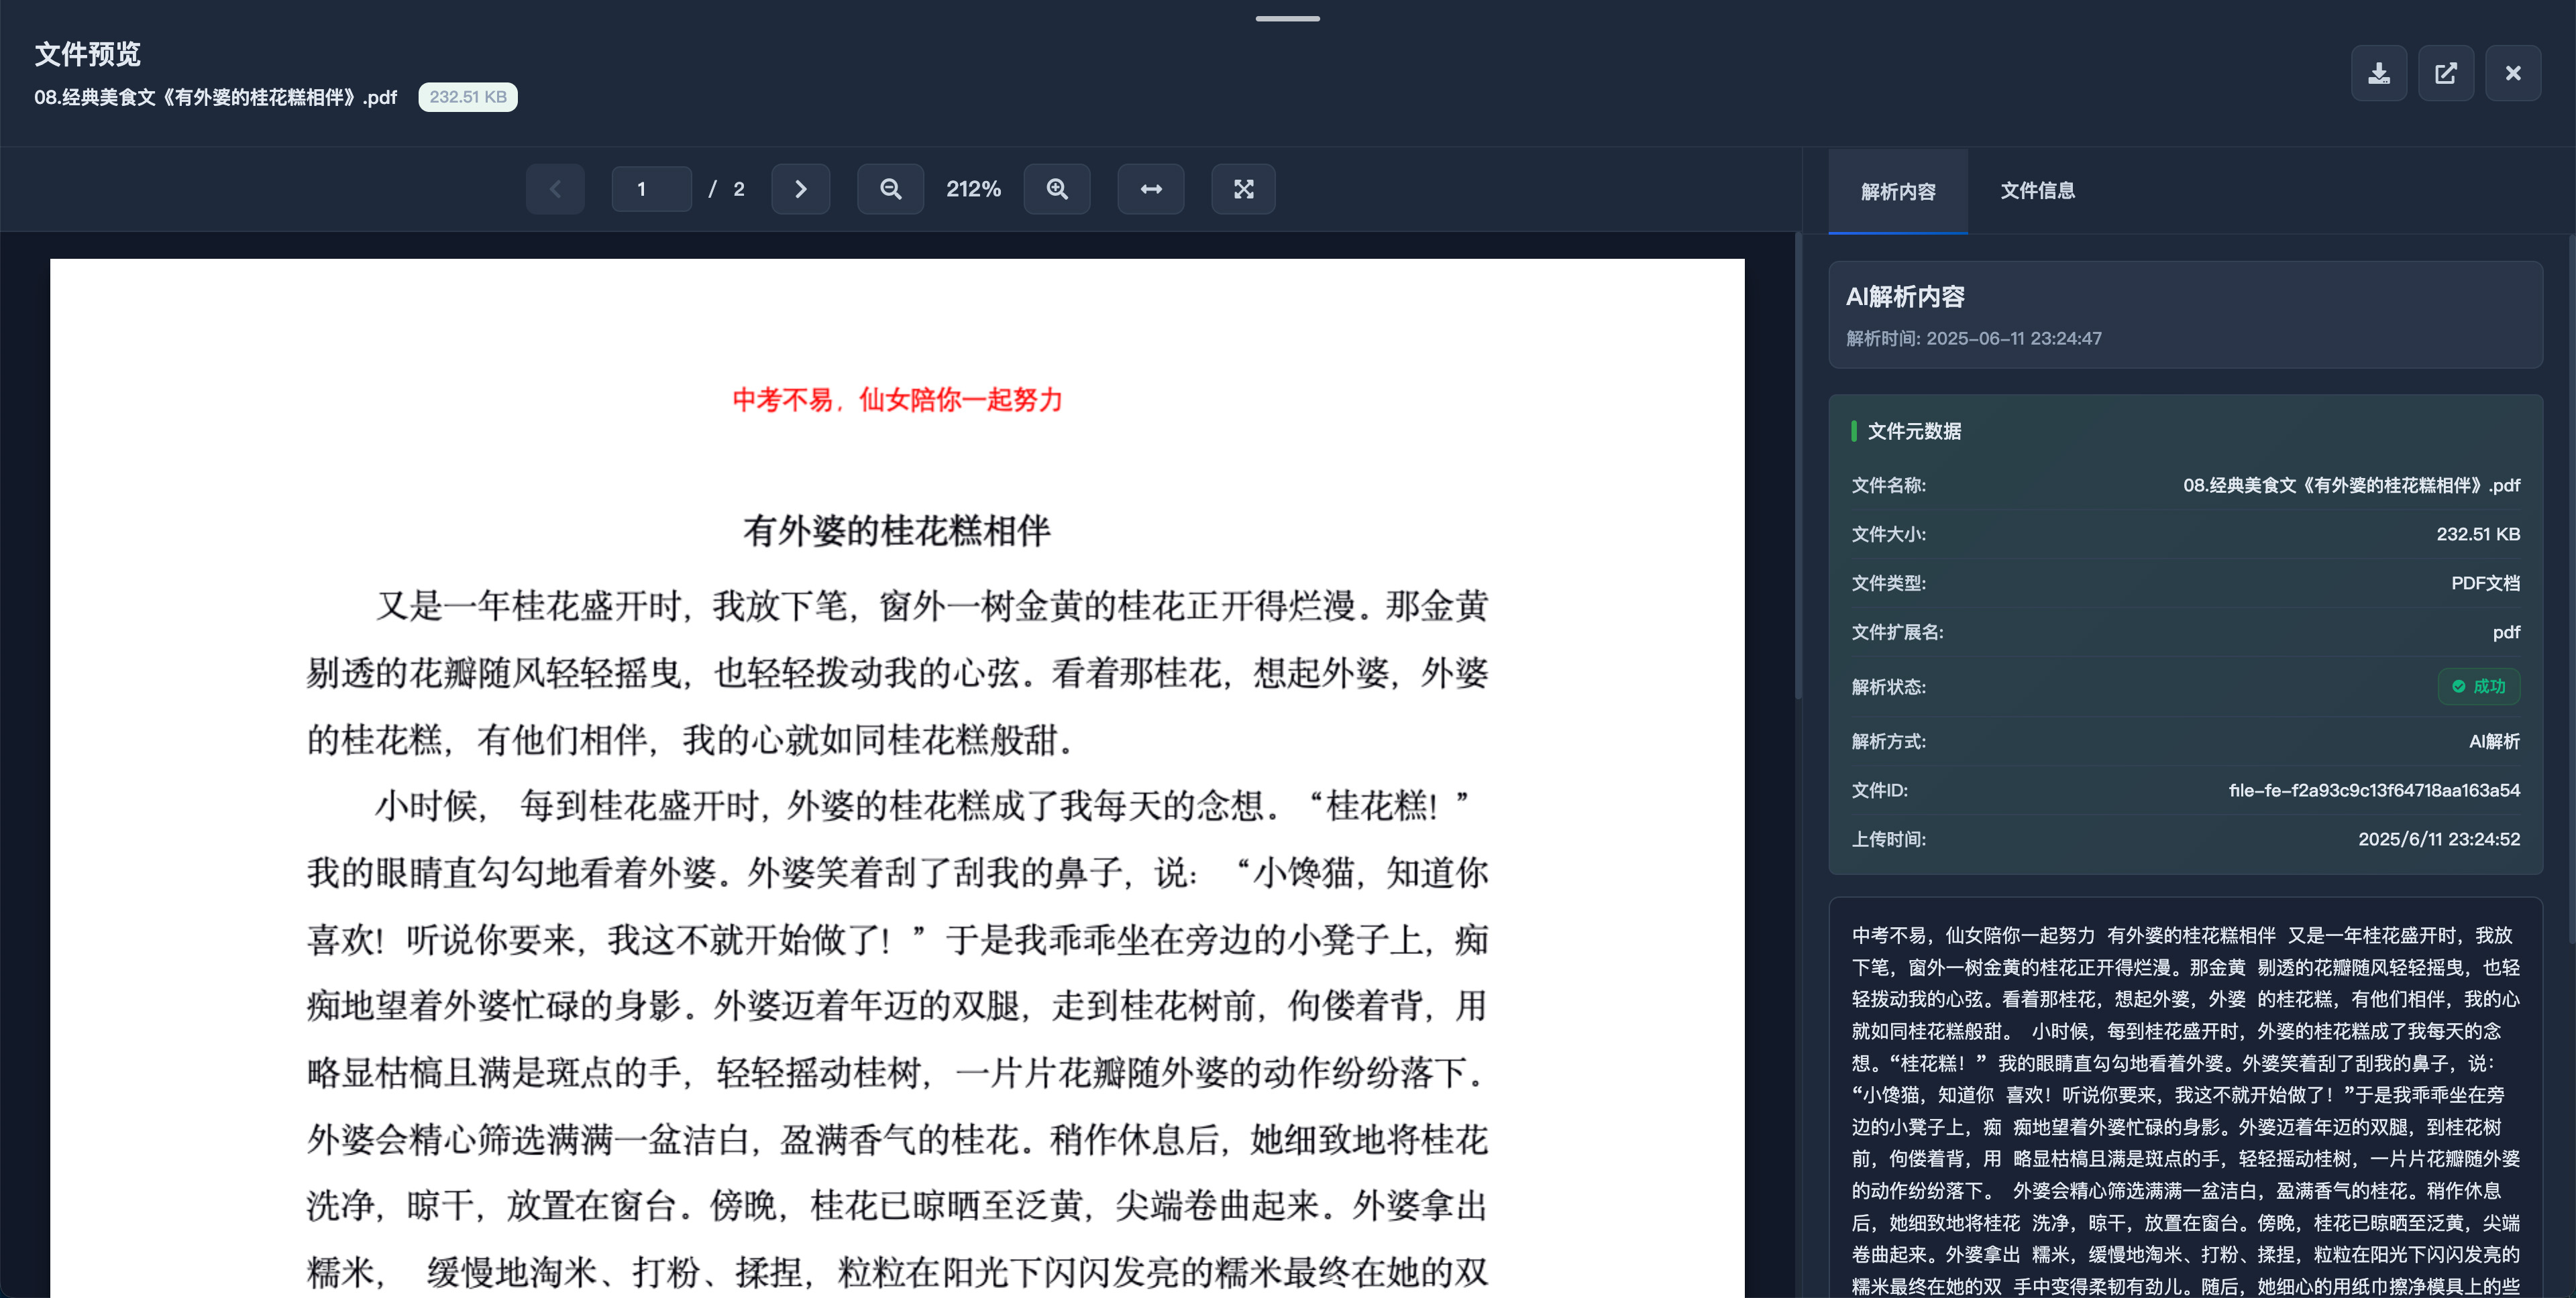Image resolution: width=2576 pixels, height=1298 pixels.
Task: Click the PDF viewer vertical scrollbar
Action: 1798,466
